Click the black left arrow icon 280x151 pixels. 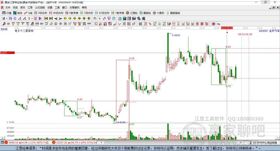(x=56, y=19)
